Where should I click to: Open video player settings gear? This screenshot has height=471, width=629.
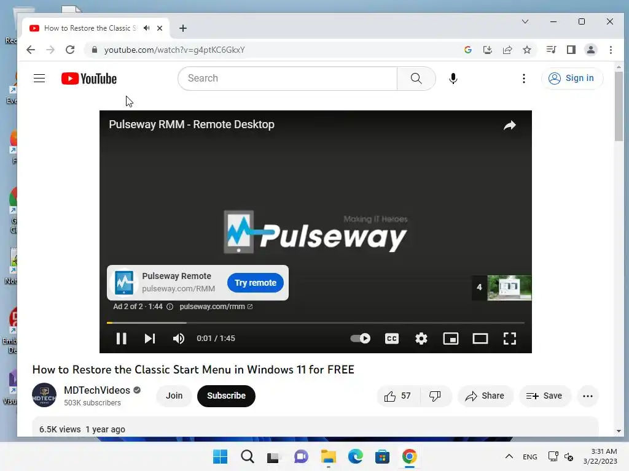click(421, 339)
